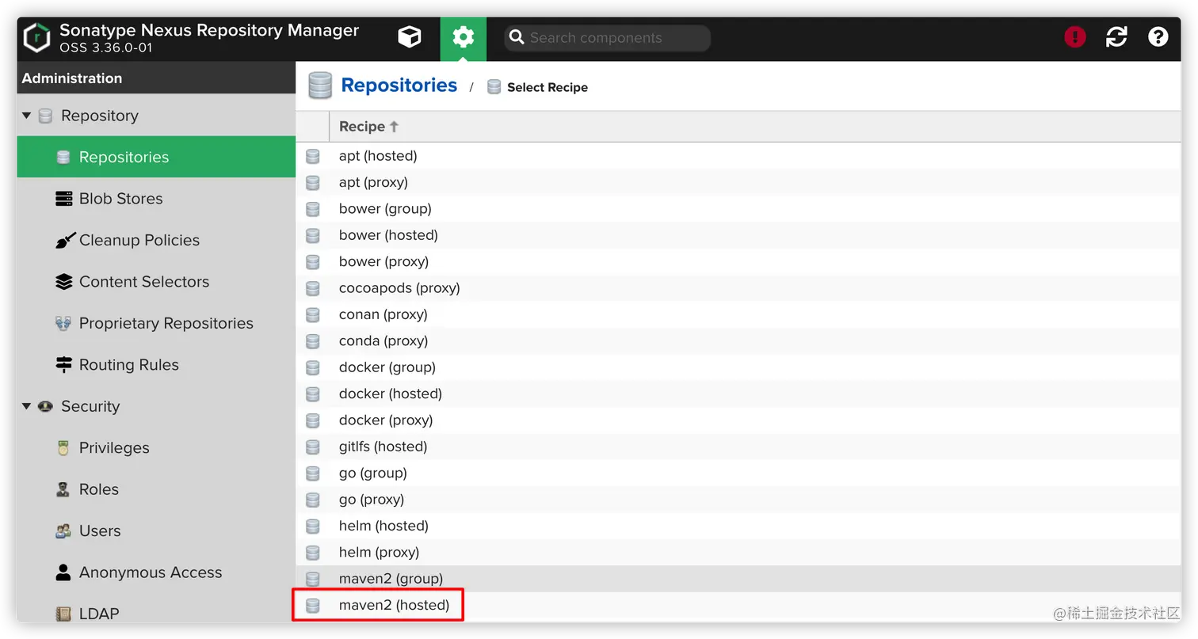Click the LDAP book icon
This screenshot has height=639, width=1198.
(x=63, y=614)
